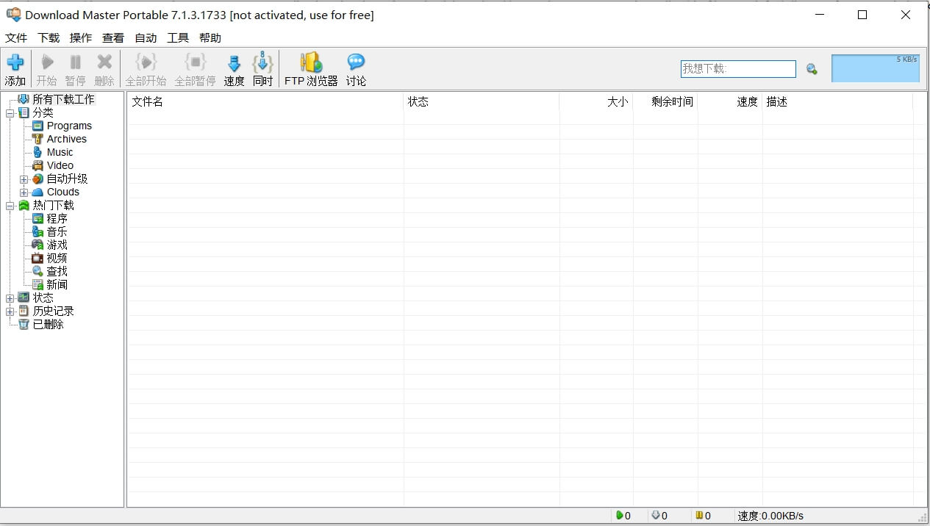Image resolution: width=930 pixels, height=526 pixels.
Task: Select the Clouds tree item
Action: (63, 192)
